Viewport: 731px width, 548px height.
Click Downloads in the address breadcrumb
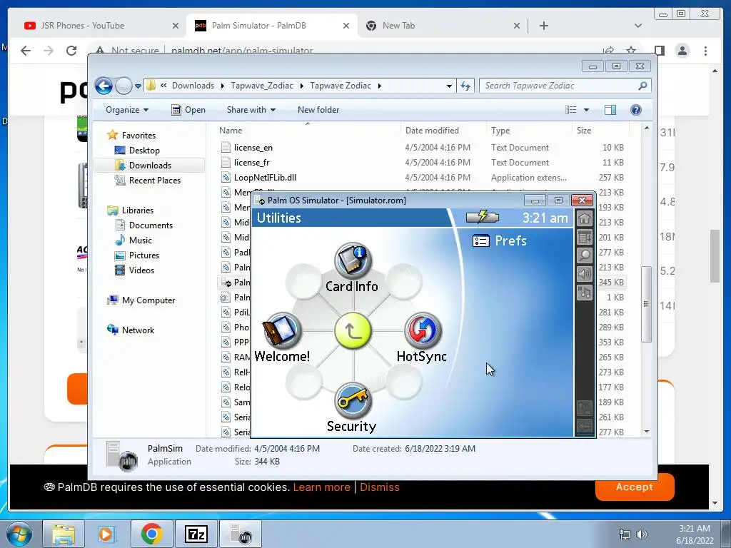(193, 86)
